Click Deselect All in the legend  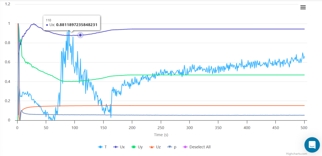197,147
